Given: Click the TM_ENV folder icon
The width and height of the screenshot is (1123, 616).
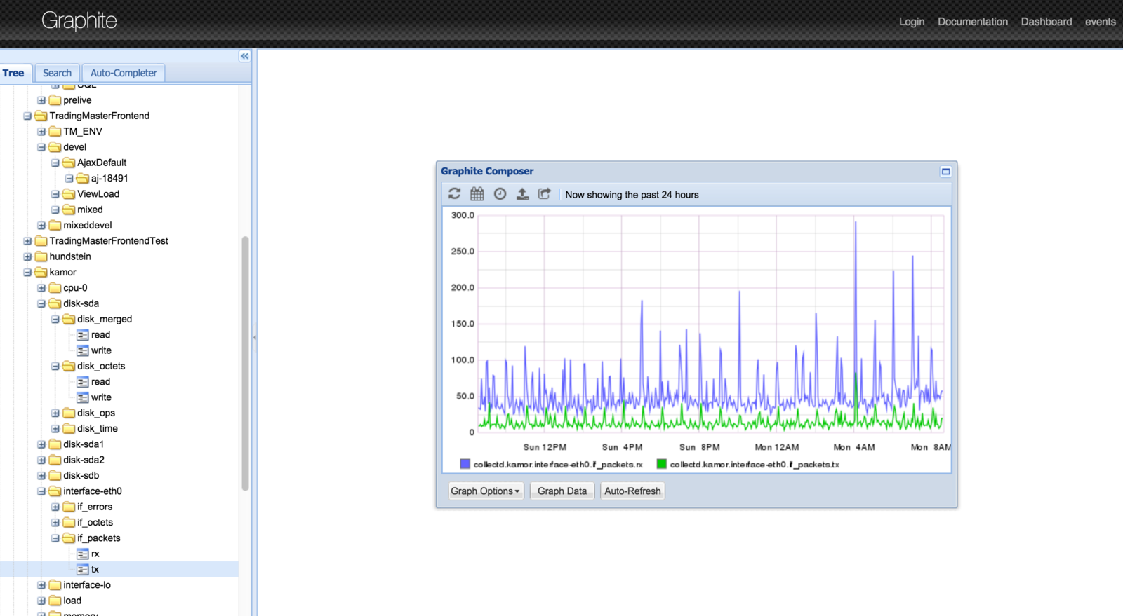Looking at the screenshot, I should (x=55, y=131).
